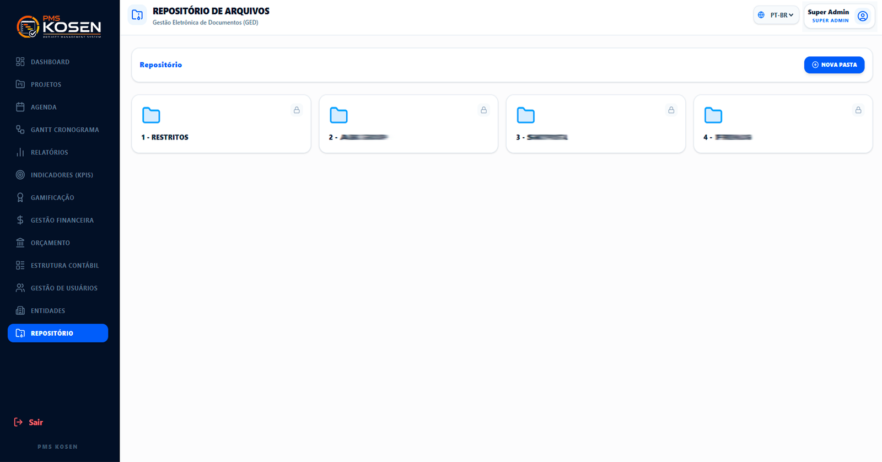
Task: Click the lock icon on 1 - RESTRITOS
Action: 297,110
